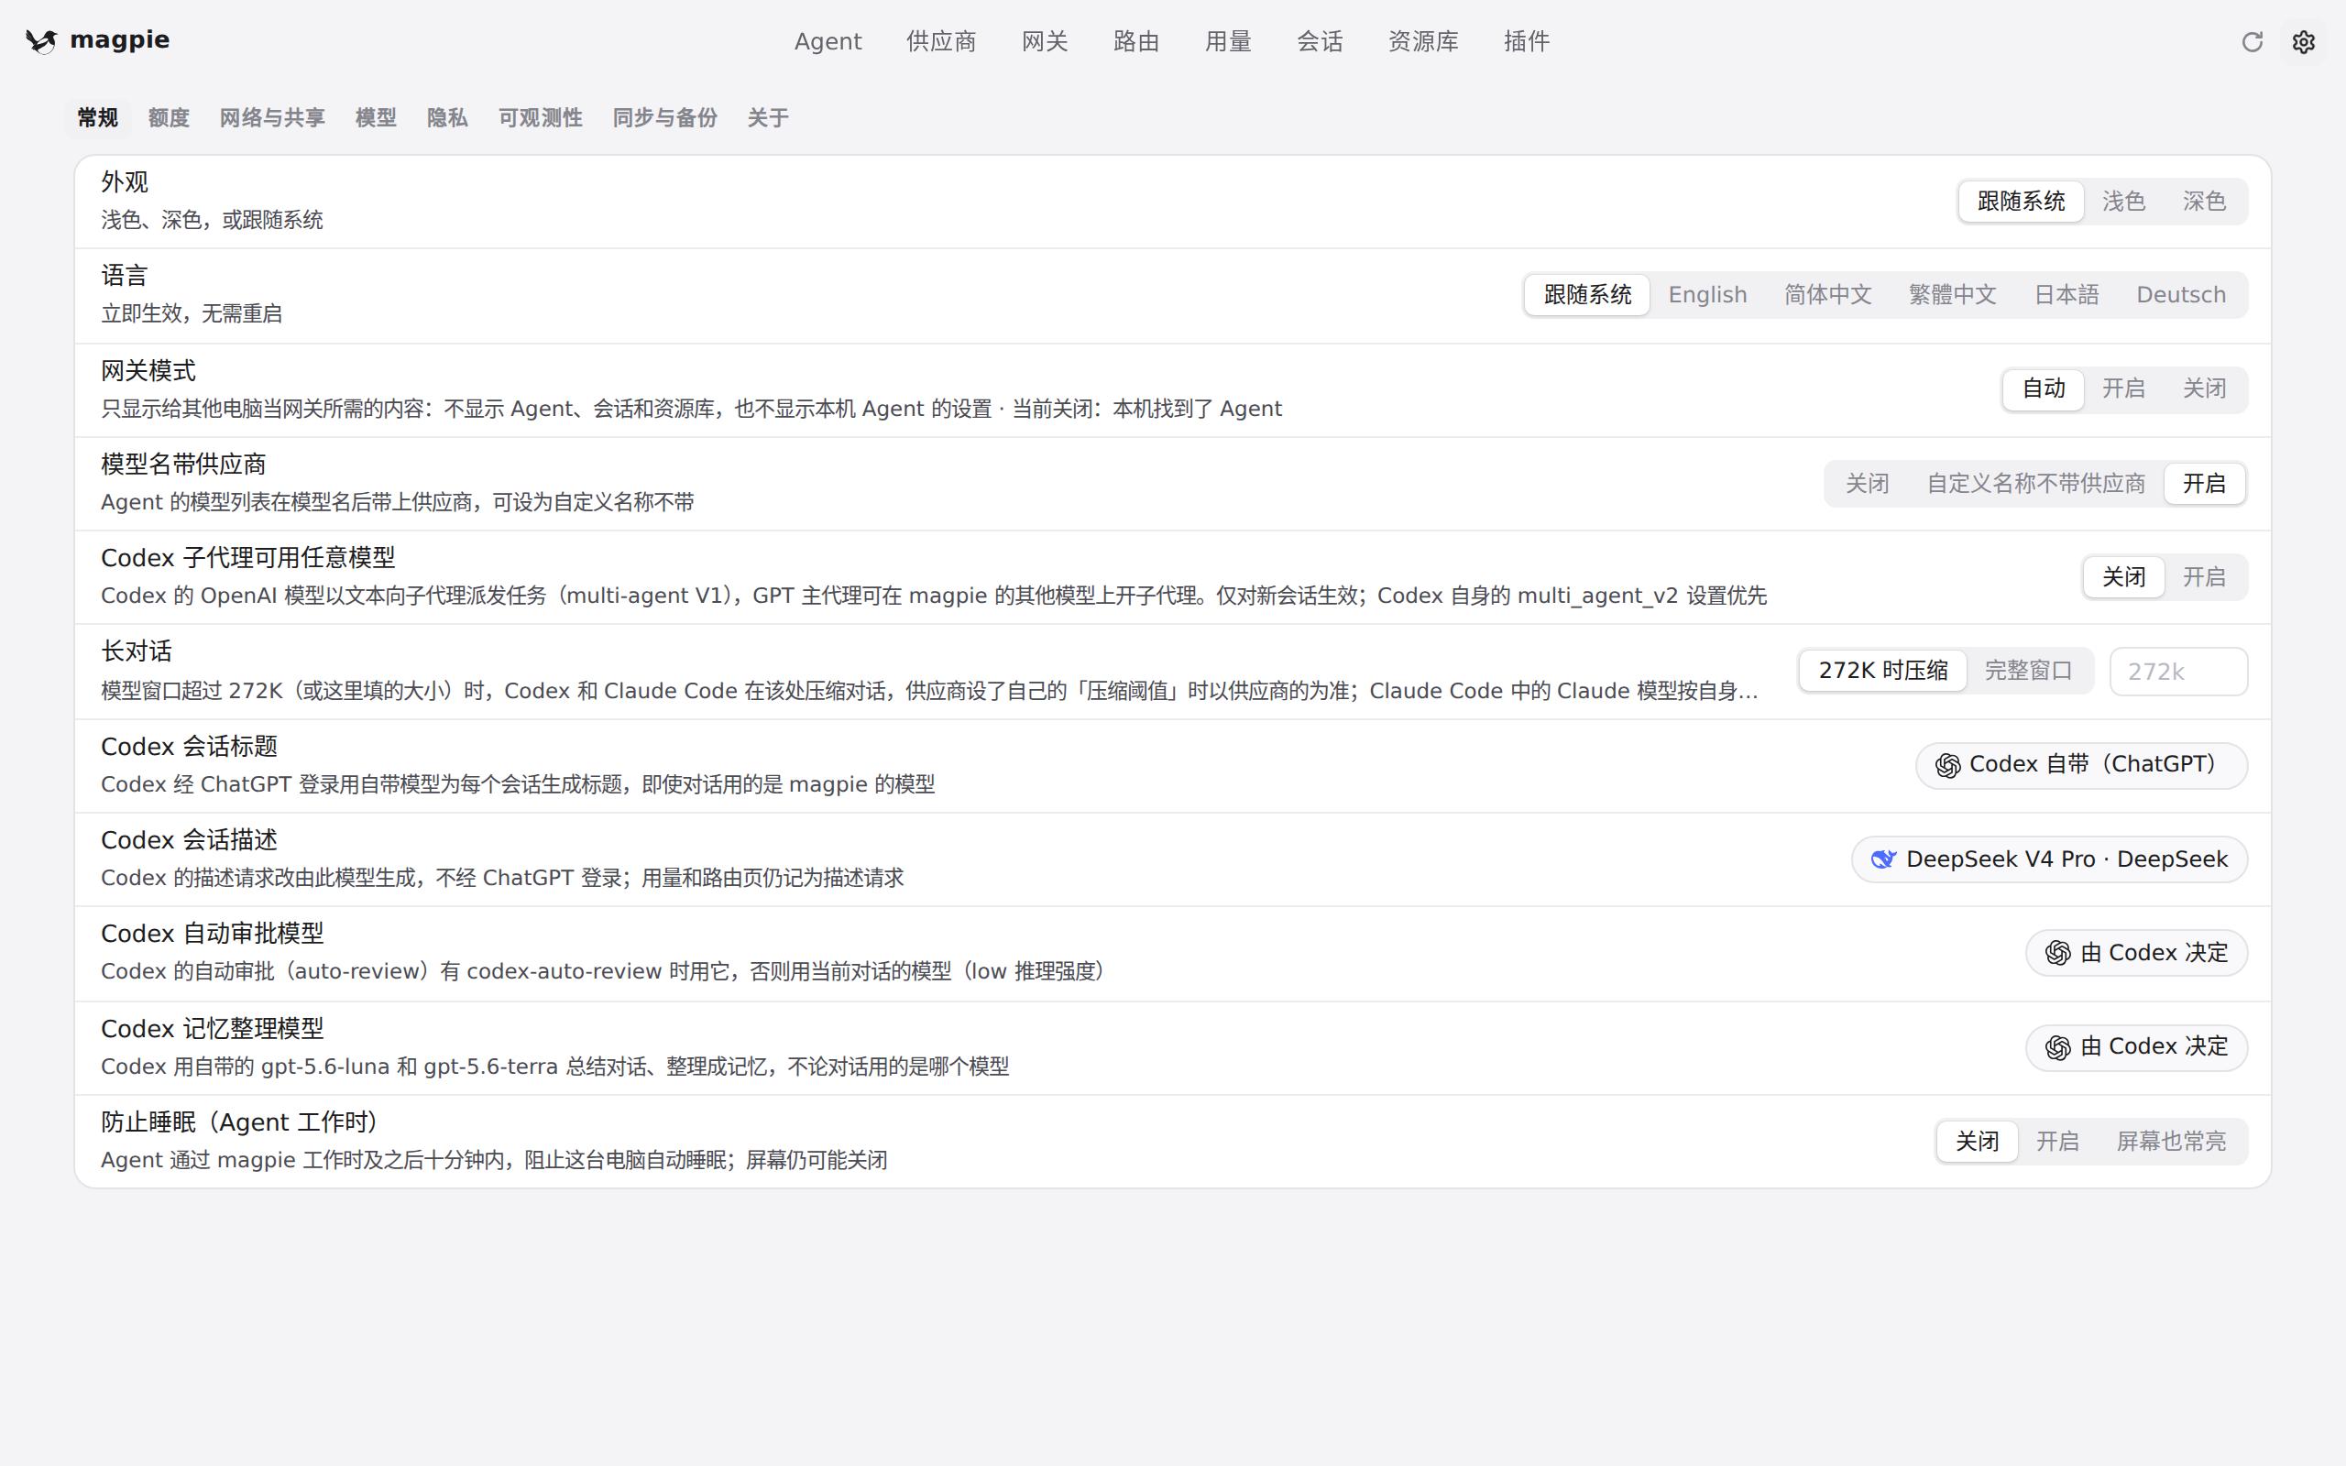Select 屏幕也常亮 option
The width and height of the screenshot is (2346, 1466).
[2171, 1142]
